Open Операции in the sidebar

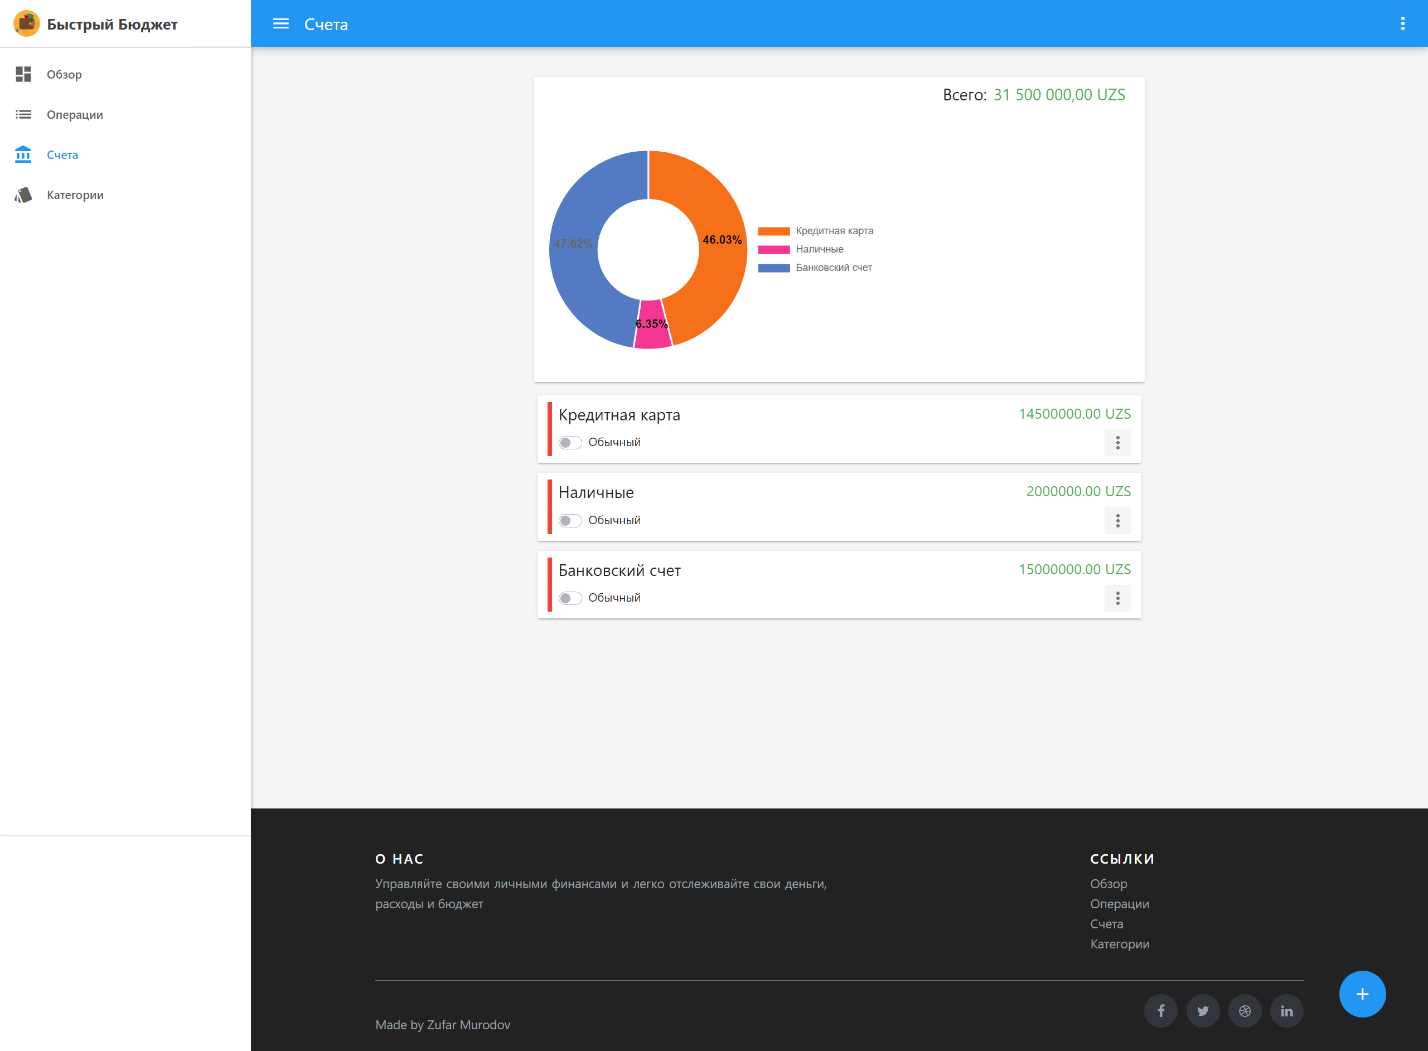tap(74, 114)
